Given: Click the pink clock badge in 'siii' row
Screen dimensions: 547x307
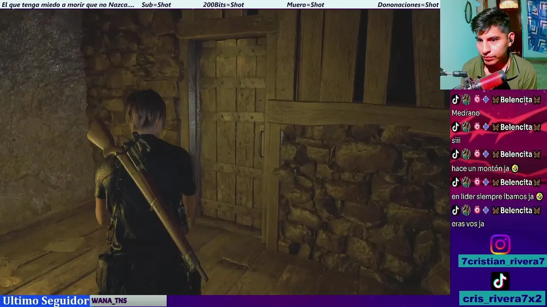Looking at the screenshot, I should click(x=477, y=127).
